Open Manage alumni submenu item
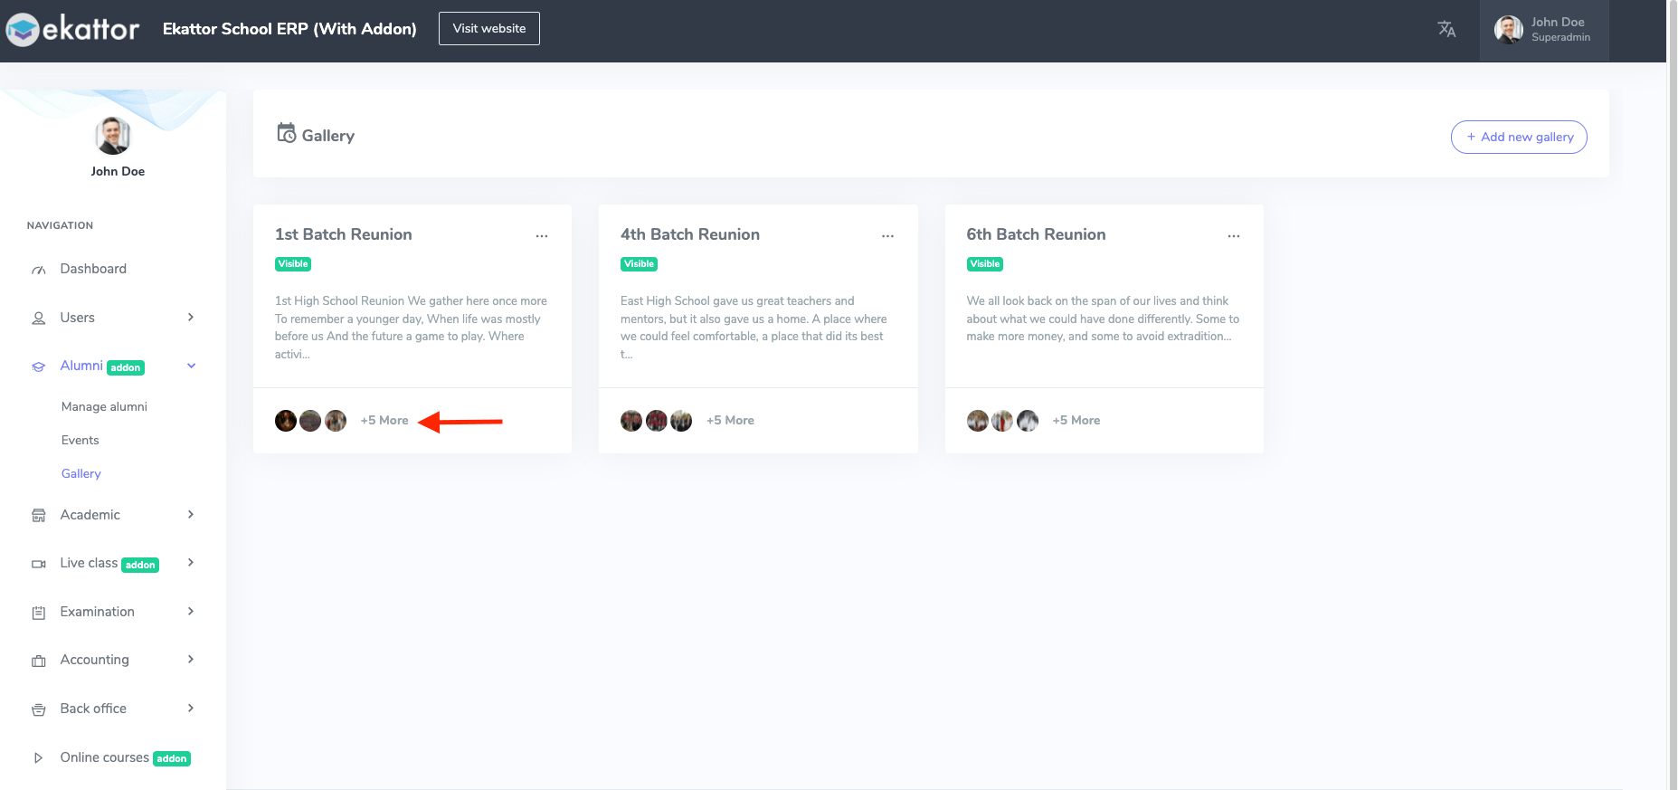Image resolution: width=1678 pixels, height=790 pixels. [x=104, y=407]
